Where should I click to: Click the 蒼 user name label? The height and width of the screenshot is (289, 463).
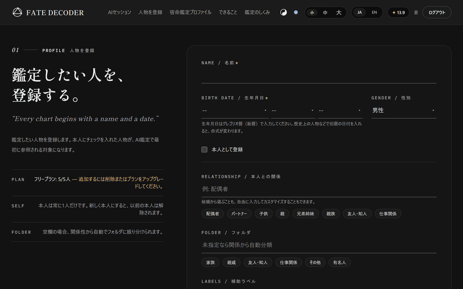tap(416, 13)
